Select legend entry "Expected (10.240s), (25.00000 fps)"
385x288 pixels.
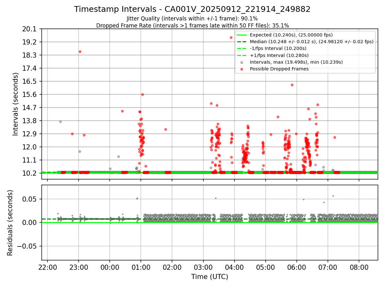291,35
